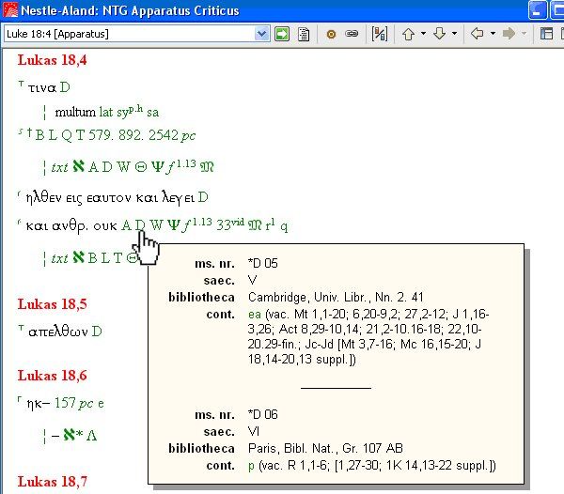The height and width of the screenshot is (494, 564).
Task: Click manuscript number 2542
Action: click(x=164, y=135)
